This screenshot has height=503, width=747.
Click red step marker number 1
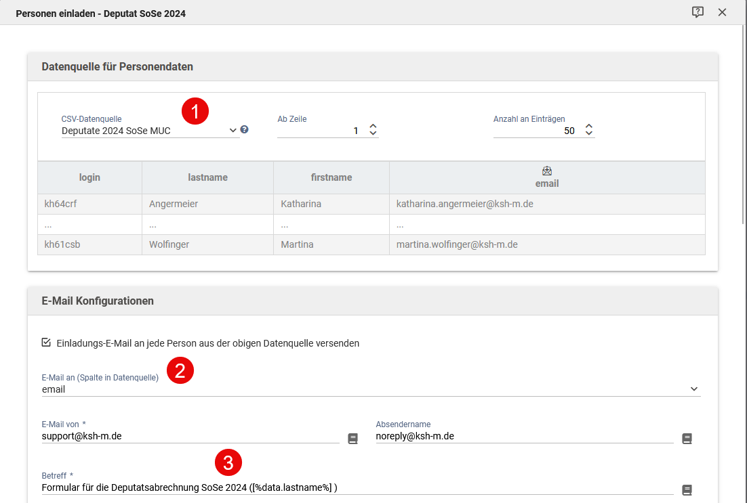[x=195, y=111]
